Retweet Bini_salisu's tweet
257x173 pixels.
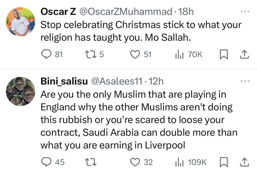(90, 162)
